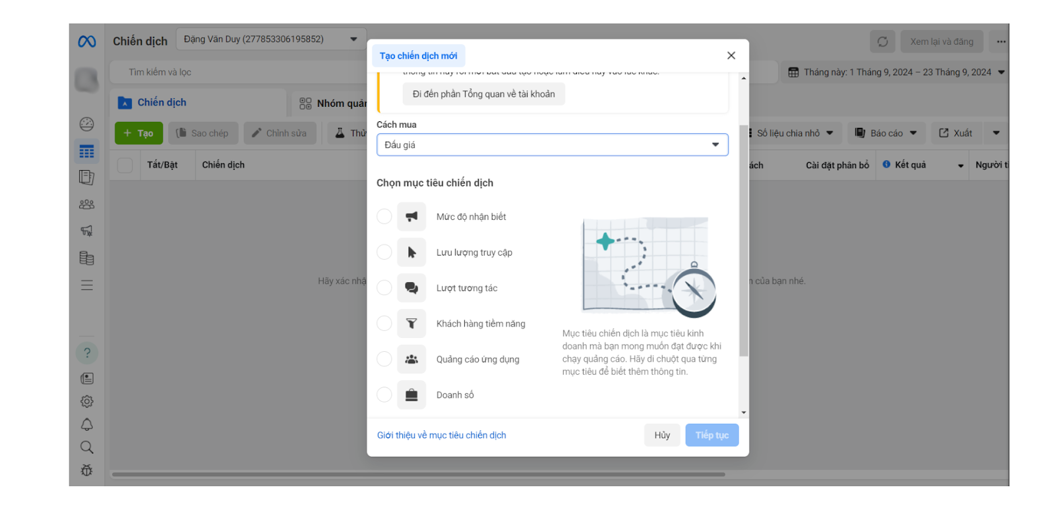Image resolution: width=1055 pixels, height=506 pixels.
Task: Open the Audiences people icon in sidebar
Action: tap(86, 204)
